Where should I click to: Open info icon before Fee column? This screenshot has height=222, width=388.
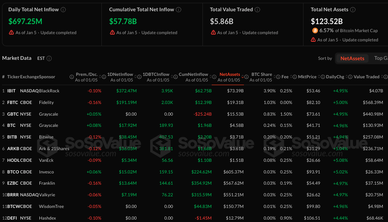point(278,77)
